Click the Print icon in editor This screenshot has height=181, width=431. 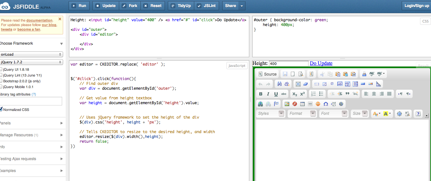pos(364,74)
